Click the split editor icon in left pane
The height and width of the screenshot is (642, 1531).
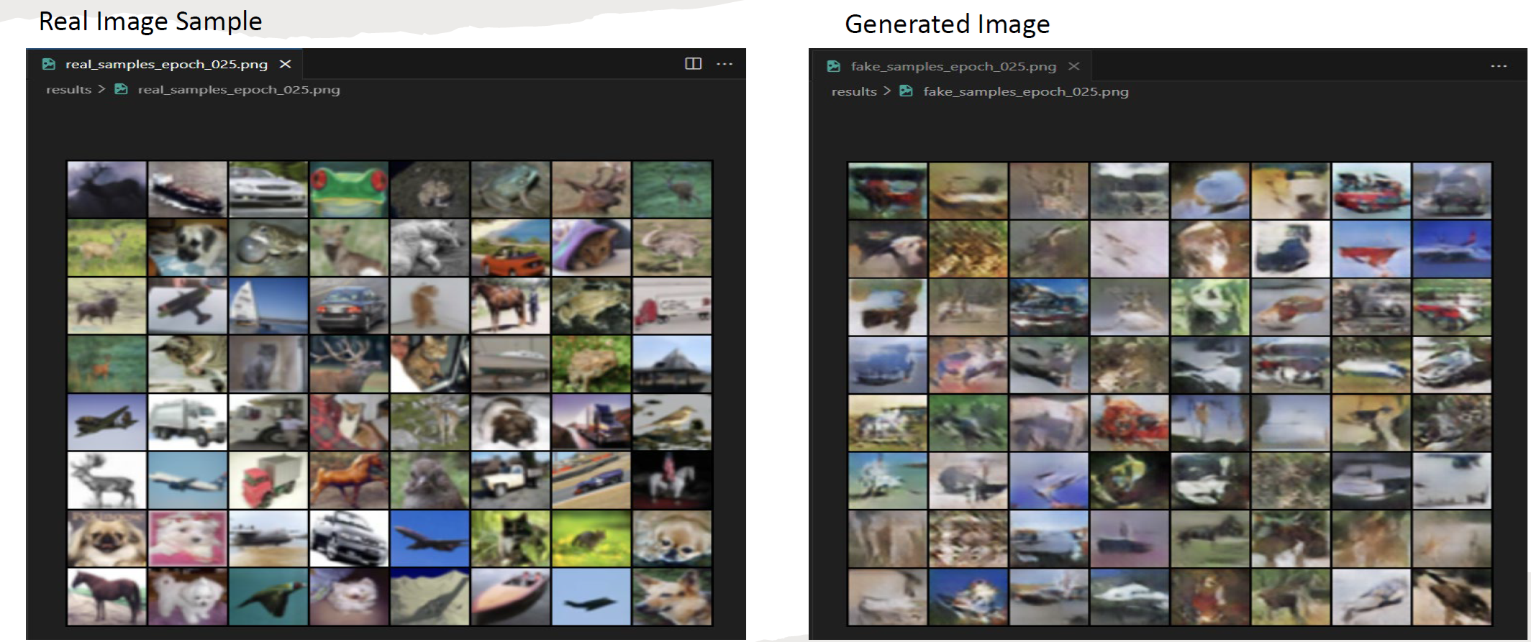click(693, 64)
